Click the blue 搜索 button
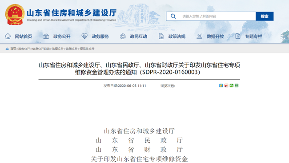The height and width of the screenshot is (163, 289). point(265,16)
